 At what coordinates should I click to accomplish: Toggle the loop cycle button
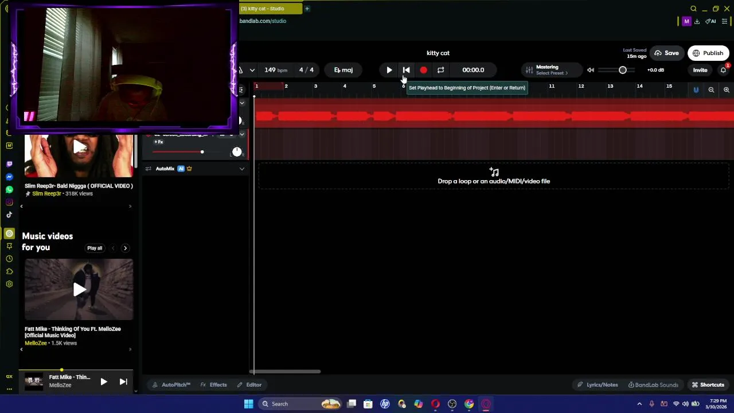click(x=440, y=70)
